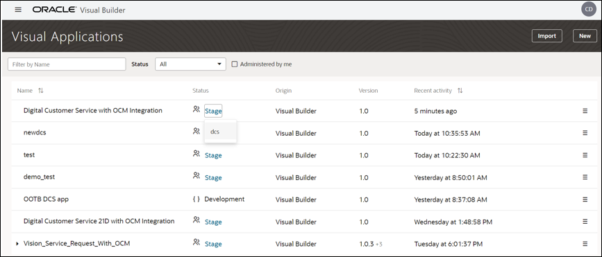Open the OOTB DCS app application
The width and height of the screenshot is (602, 257).
click(46, 200)
